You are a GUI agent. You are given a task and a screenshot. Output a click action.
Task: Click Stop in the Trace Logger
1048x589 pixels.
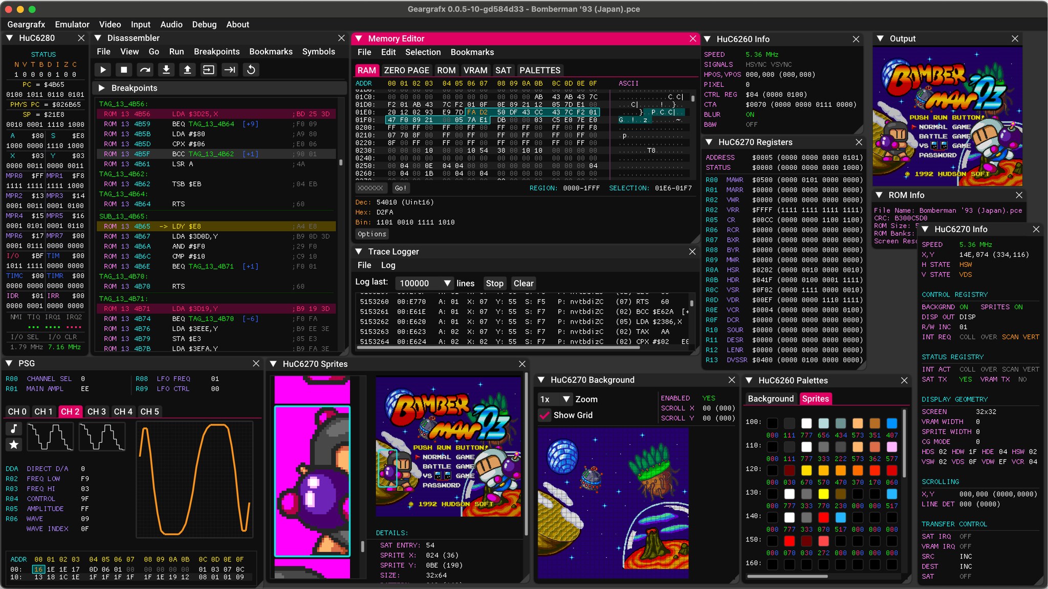494,283
